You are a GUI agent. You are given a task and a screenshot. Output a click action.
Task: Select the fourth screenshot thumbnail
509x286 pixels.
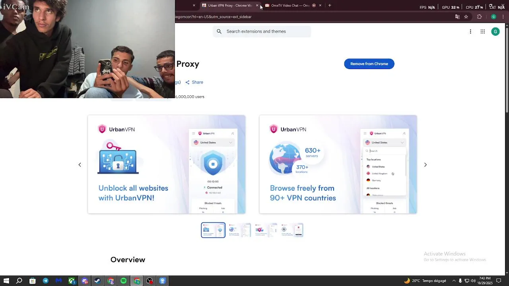pos(292,230)
